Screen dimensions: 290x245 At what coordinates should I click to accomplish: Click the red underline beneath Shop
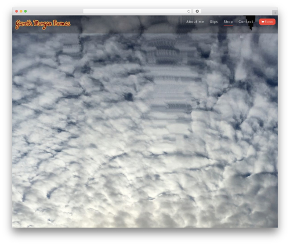click(228, 25)
